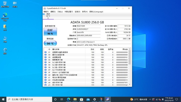Click status circle of attribute 01 row
The image size is (181, 102).
coord(46,52)
